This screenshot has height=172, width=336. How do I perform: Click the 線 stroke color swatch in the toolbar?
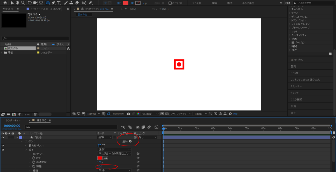point(138,3)
